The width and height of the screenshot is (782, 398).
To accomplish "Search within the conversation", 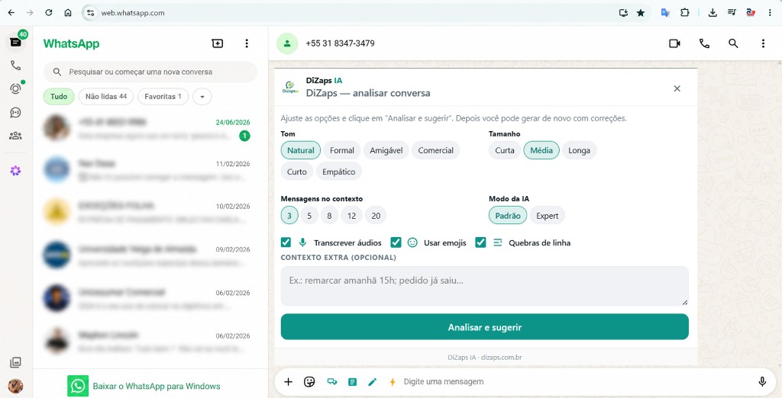I will pos(733,43).
